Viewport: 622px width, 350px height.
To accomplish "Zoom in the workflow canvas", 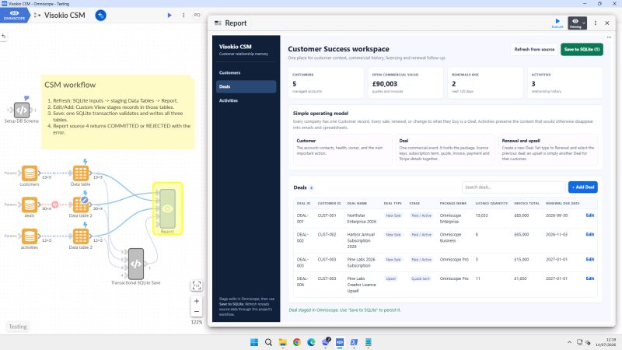I will pos(197,301).
